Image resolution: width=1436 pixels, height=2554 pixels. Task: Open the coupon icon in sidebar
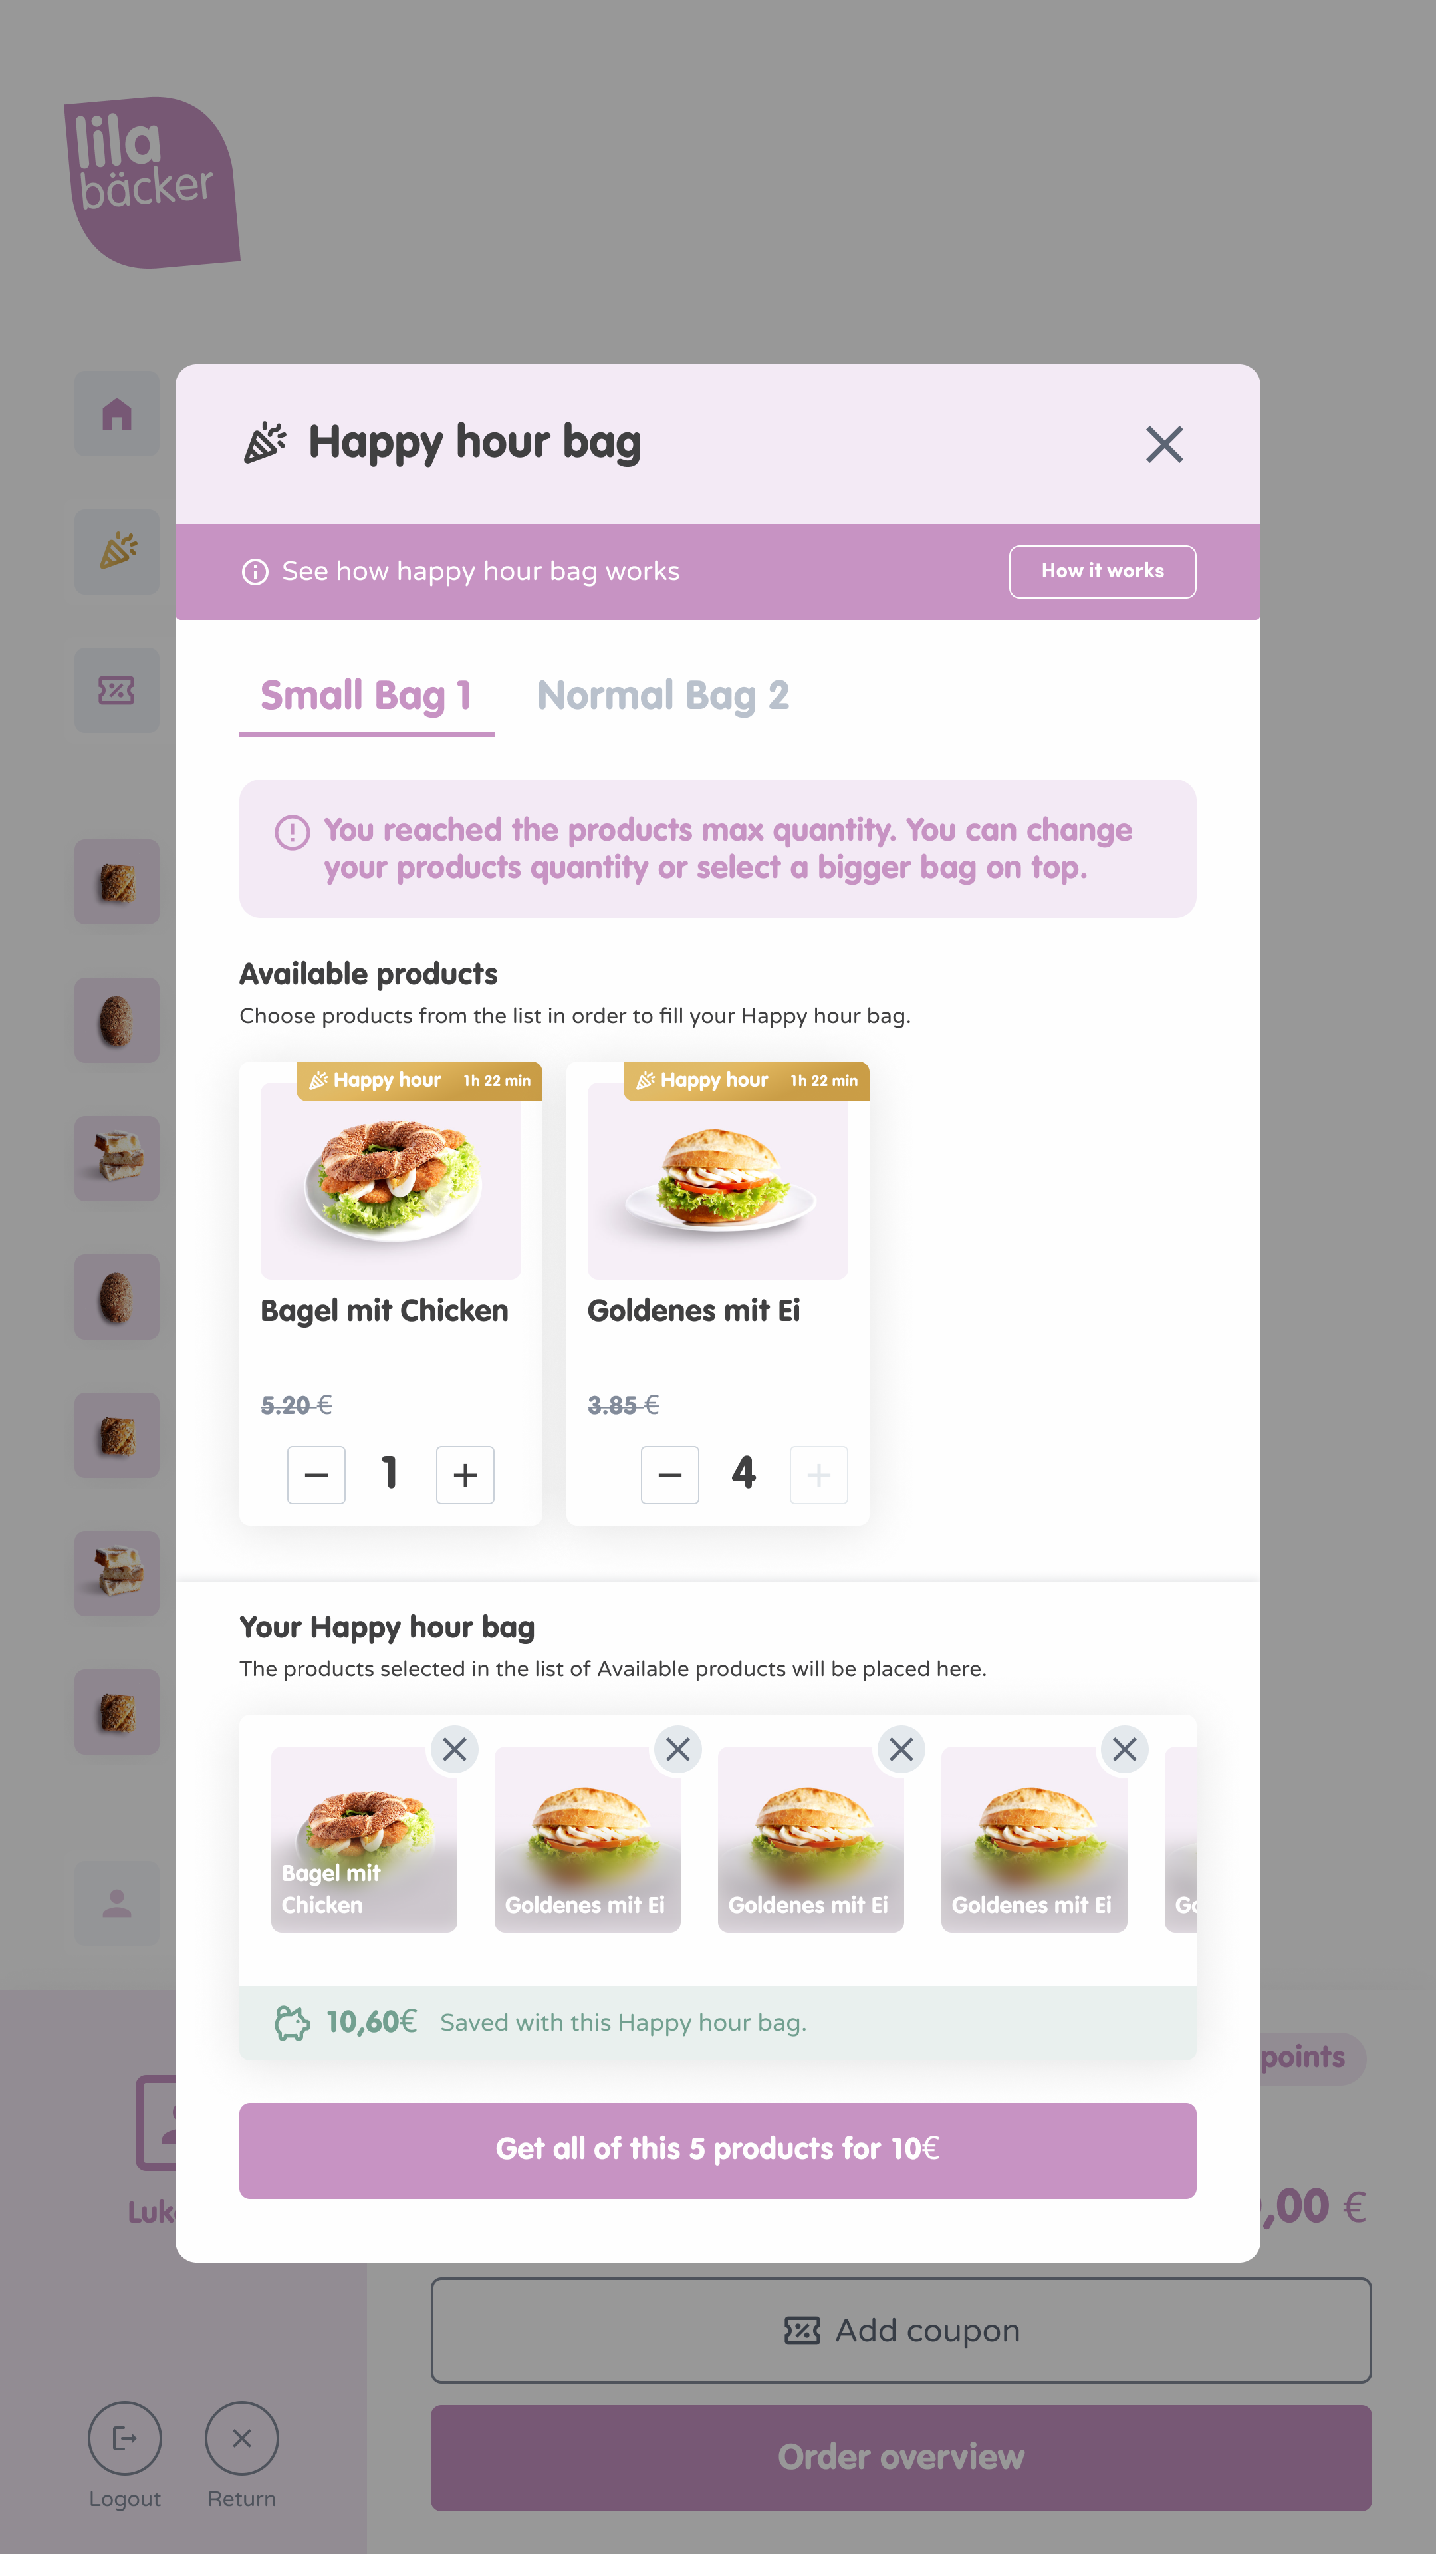tap(117, 690)
